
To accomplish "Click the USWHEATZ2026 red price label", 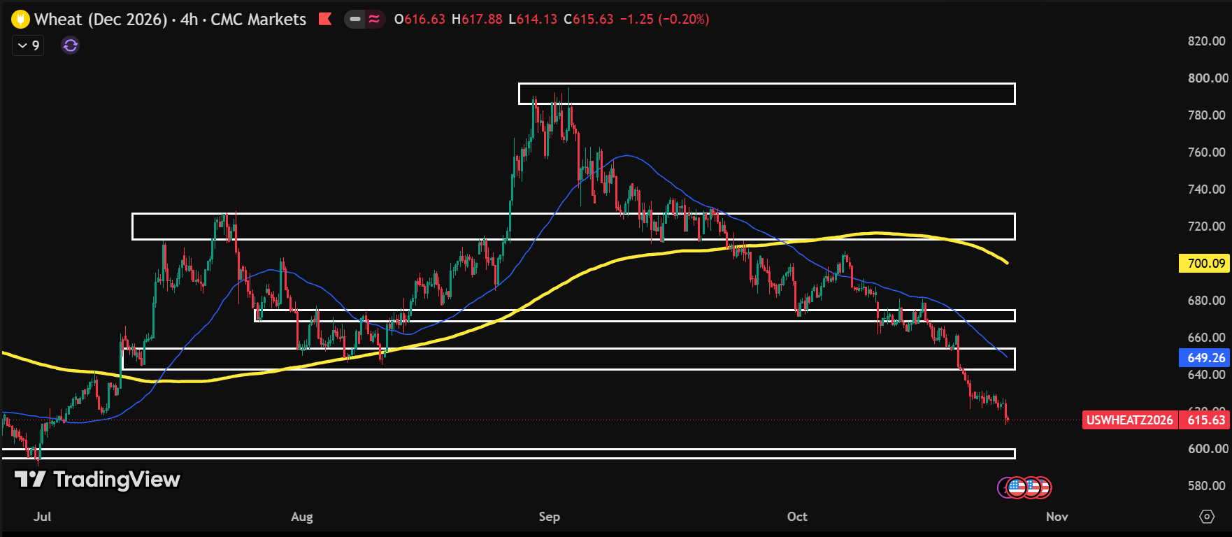I will tap(1130, 420).
